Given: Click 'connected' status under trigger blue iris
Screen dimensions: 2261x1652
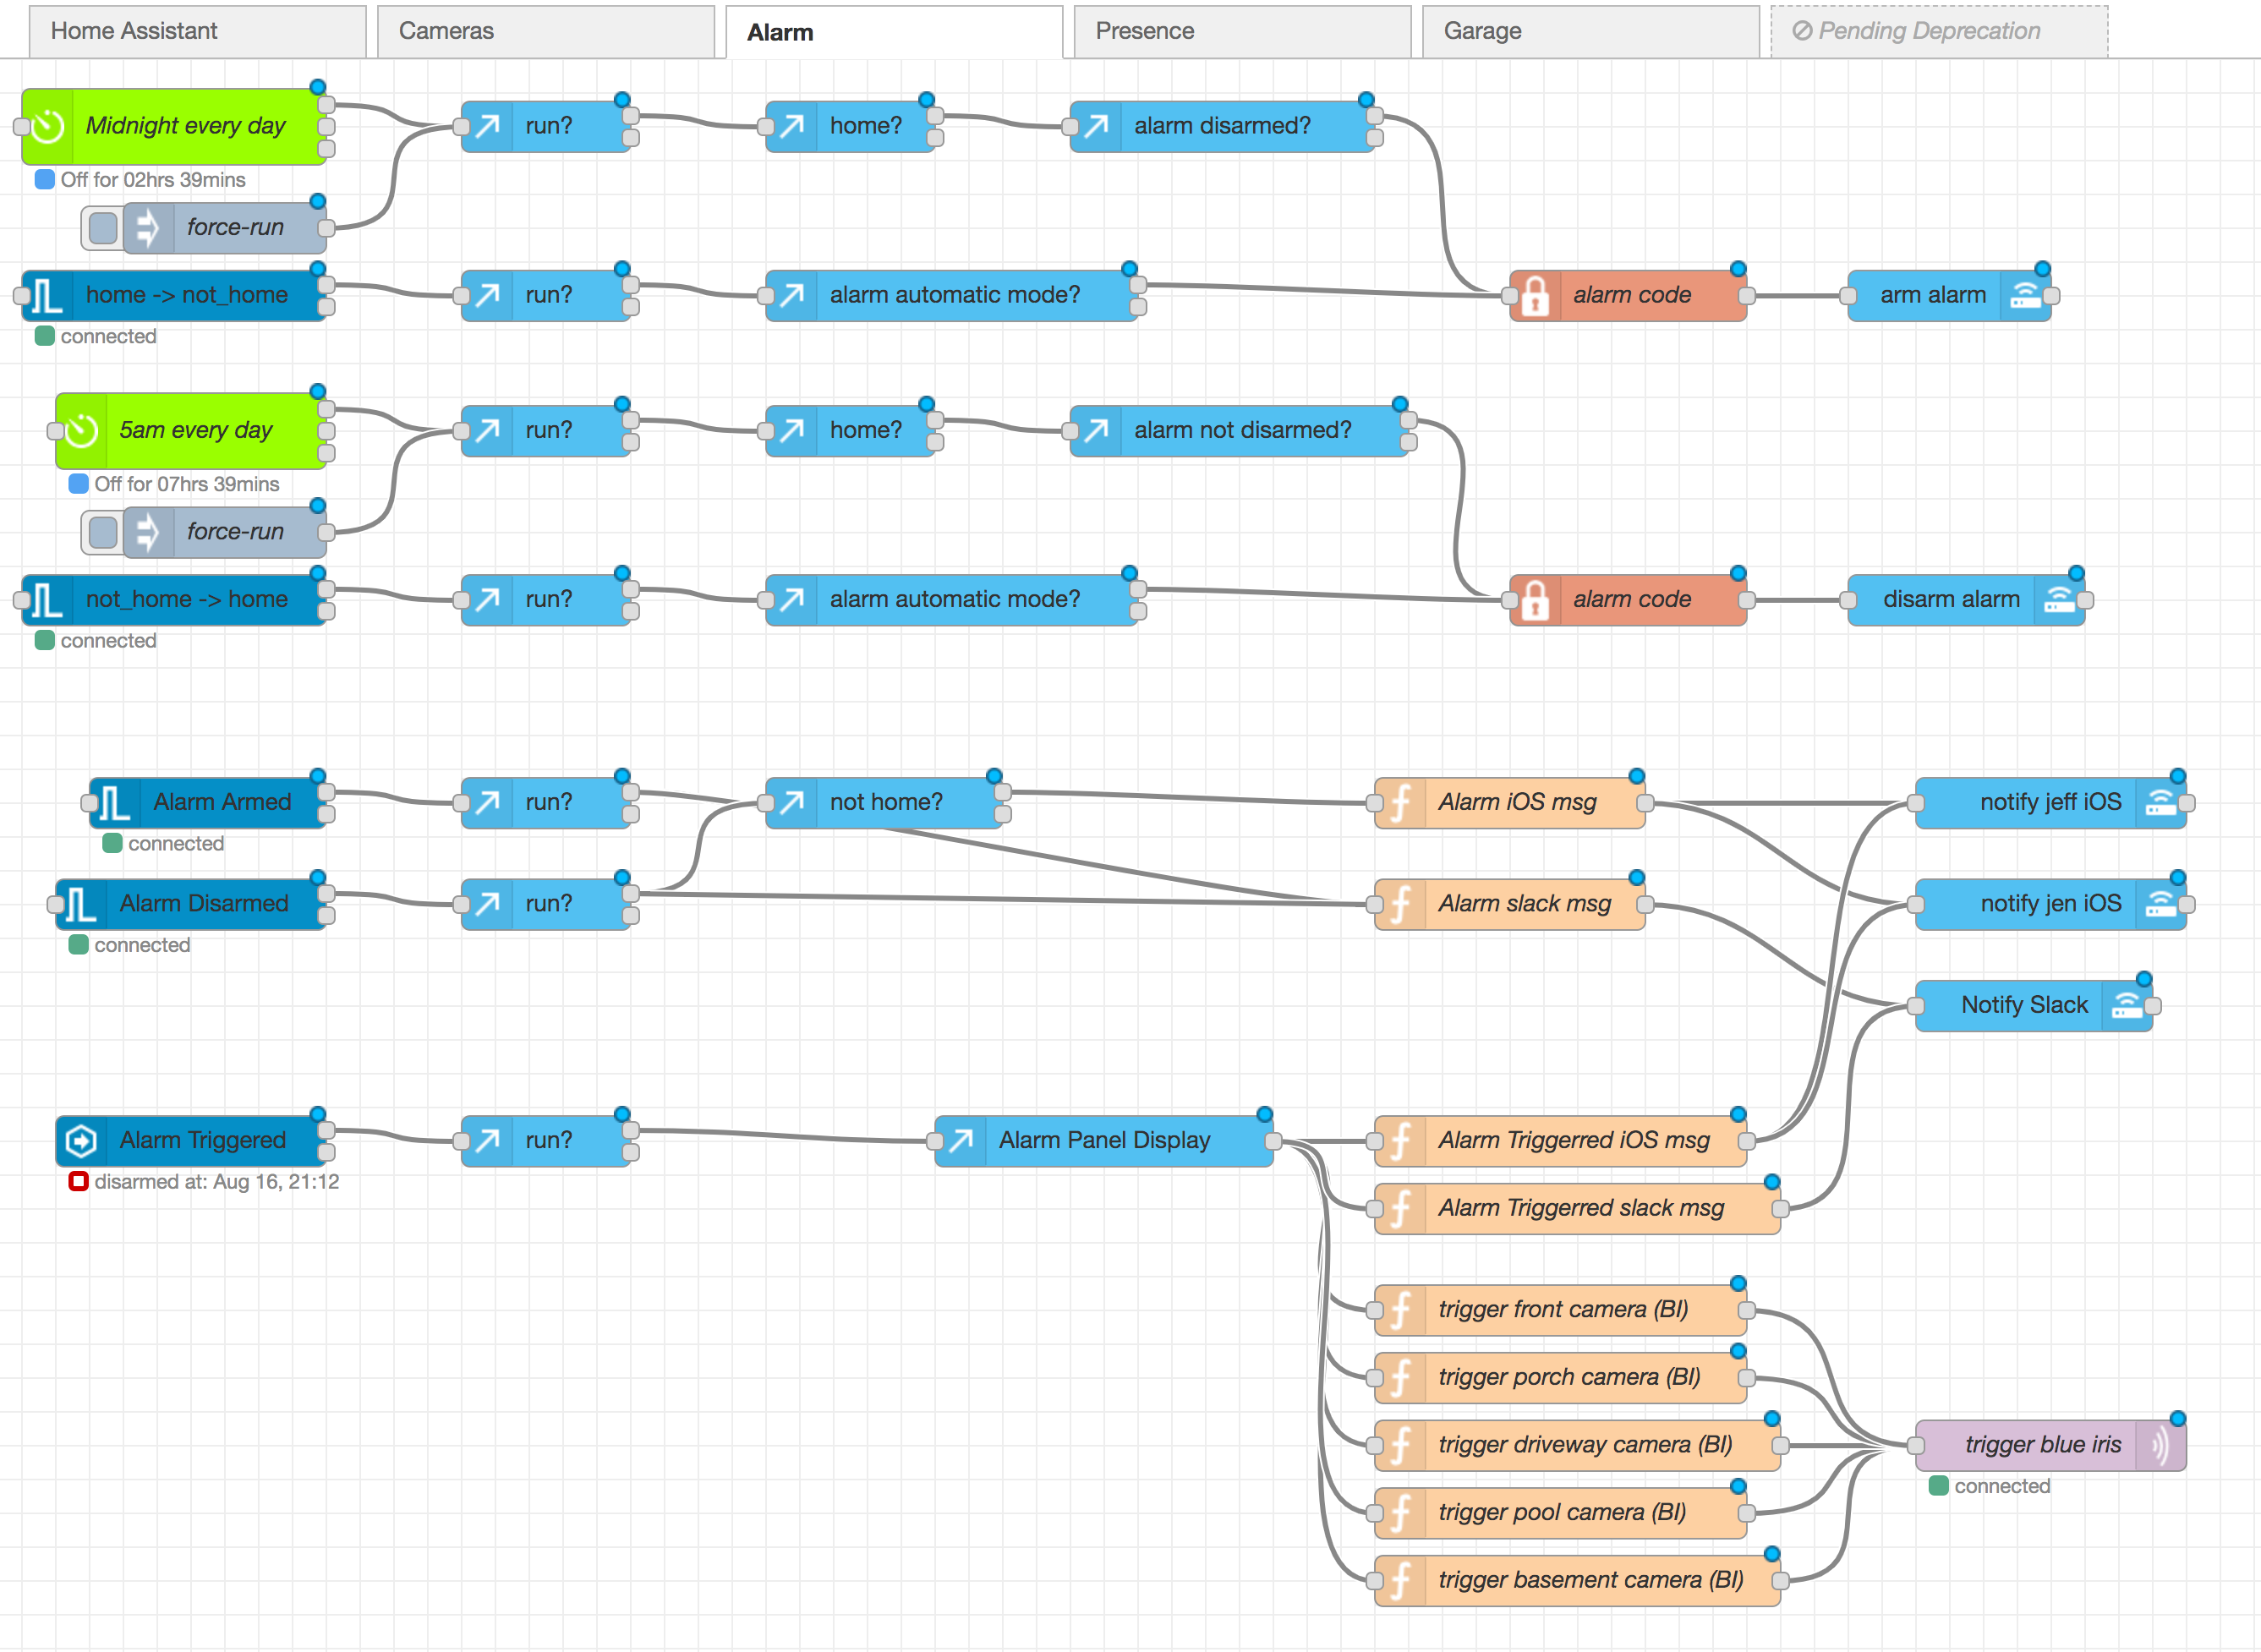Looking at the screenshot, I should tap(2002, 1487).
